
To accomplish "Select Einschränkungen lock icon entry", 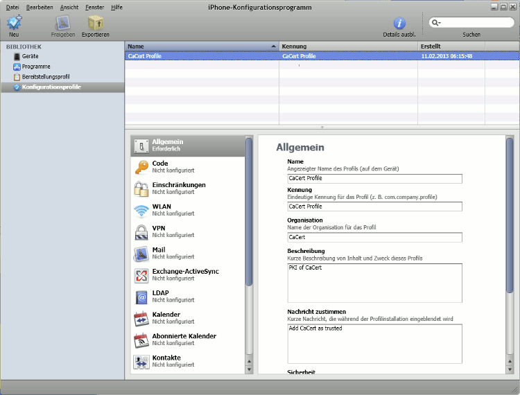I will pos(141,188).
